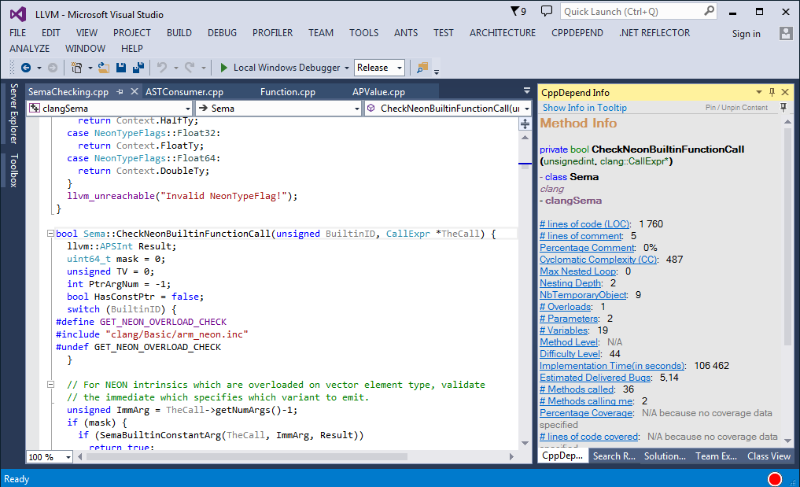800x487 pixels.
Task: Collapse the NEON intrinsics comment block outline
Action: pyautogui.click(x=50, y=385)
